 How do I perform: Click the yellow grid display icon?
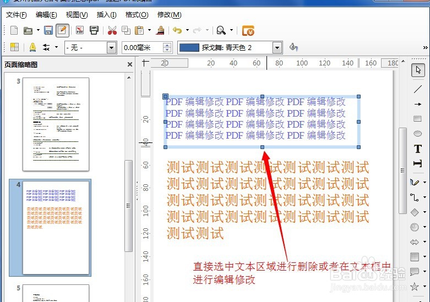point(14,47)
